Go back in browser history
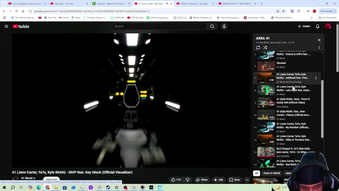Image resolution: width=339 pixels, height=191 pixels. point(4,11)
